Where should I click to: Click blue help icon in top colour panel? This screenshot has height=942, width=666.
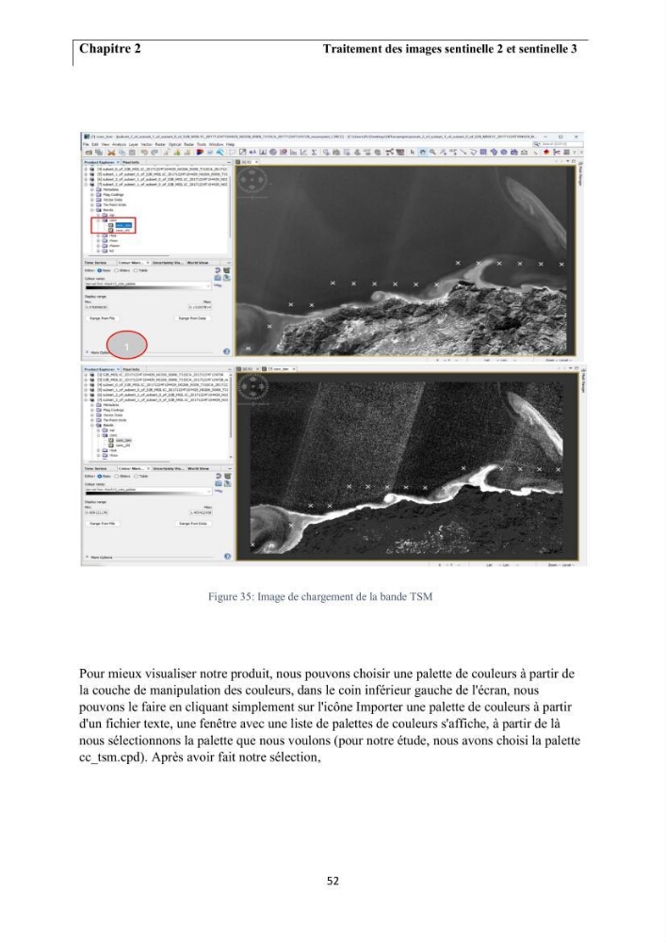tap(226, 351)
